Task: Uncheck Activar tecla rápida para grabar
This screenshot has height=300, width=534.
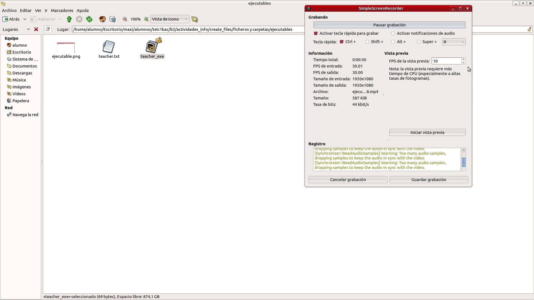Action: pyautogui.click(x=316, y=33)
